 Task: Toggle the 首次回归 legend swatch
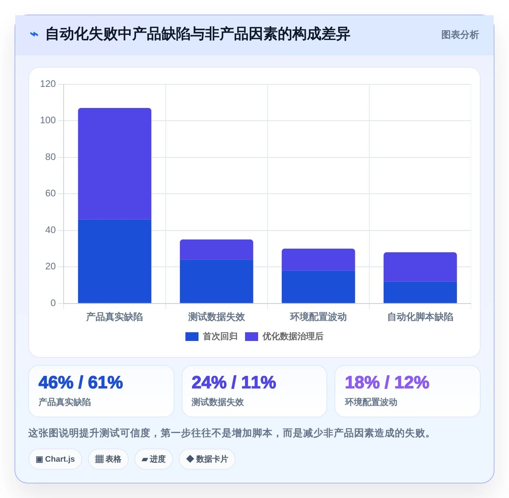click(192, 337)
